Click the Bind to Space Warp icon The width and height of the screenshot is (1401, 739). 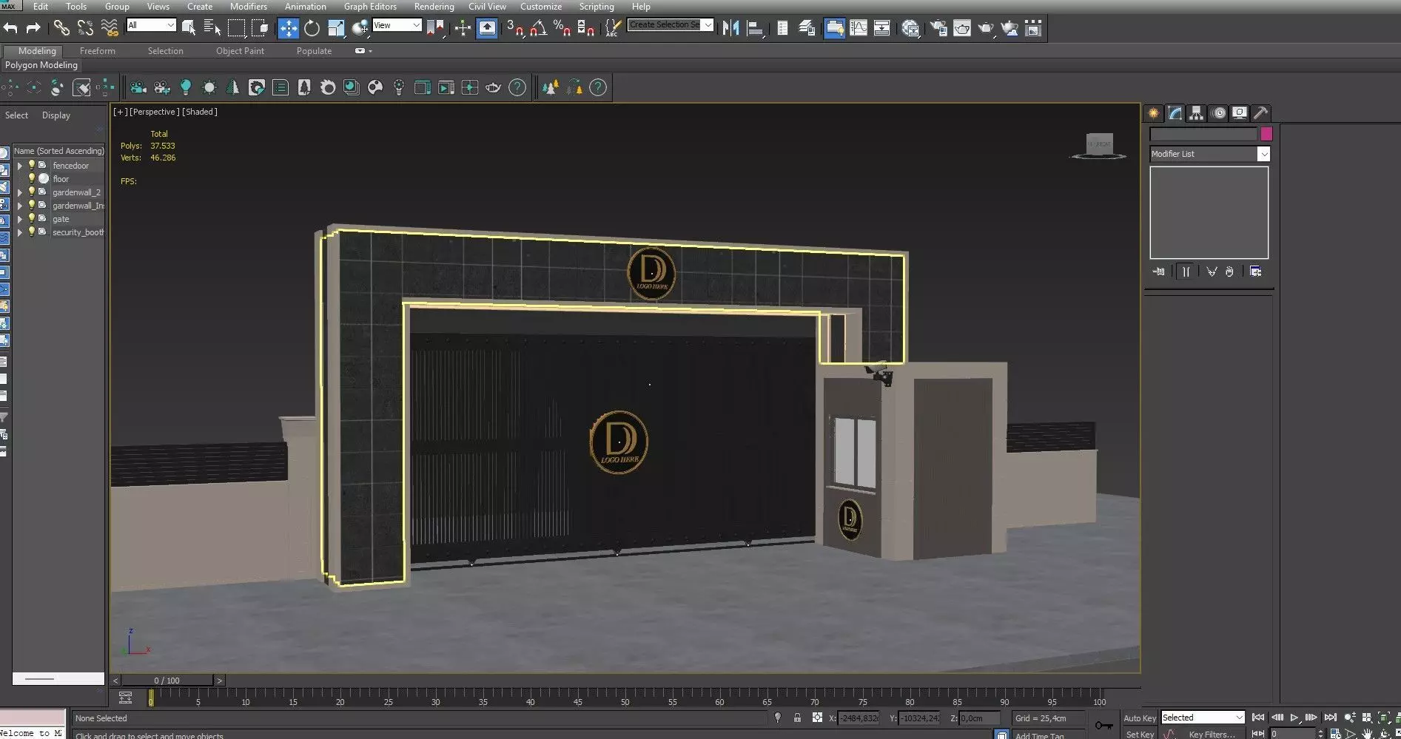point(110,28)
